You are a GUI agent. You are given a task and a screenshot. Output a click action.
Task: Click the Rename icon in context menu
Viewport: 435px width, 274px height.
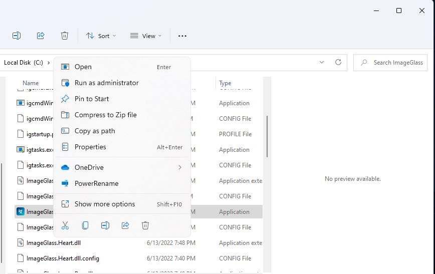click(x=105, y=225)
